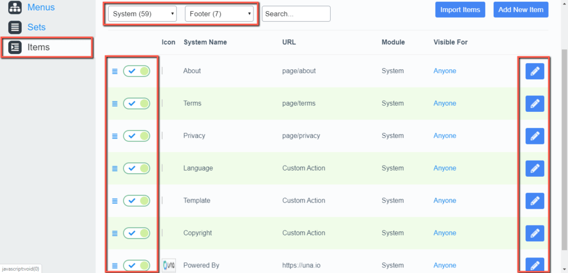The height and width of the screenshot is (273, 568).
Task: Edit the Terms menu item
Action: [535, 104]
